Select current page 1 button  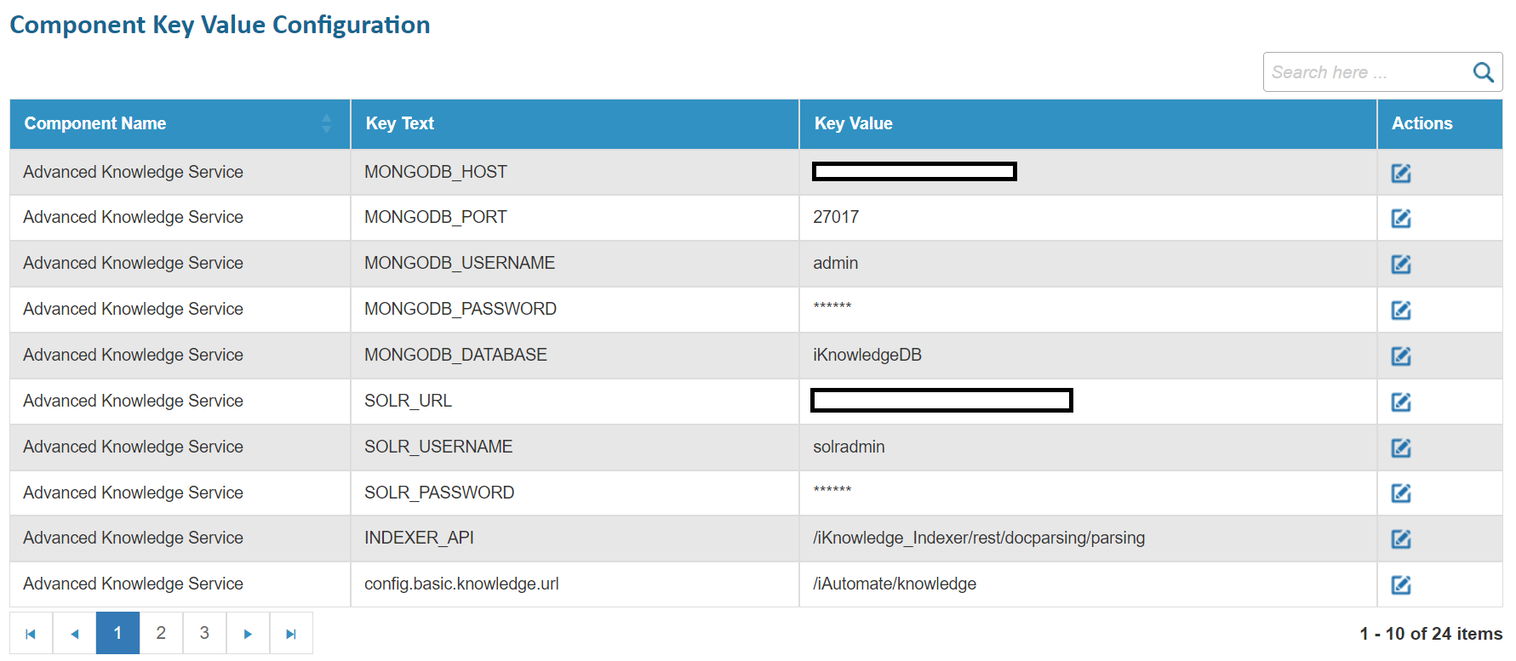(117, 633)
